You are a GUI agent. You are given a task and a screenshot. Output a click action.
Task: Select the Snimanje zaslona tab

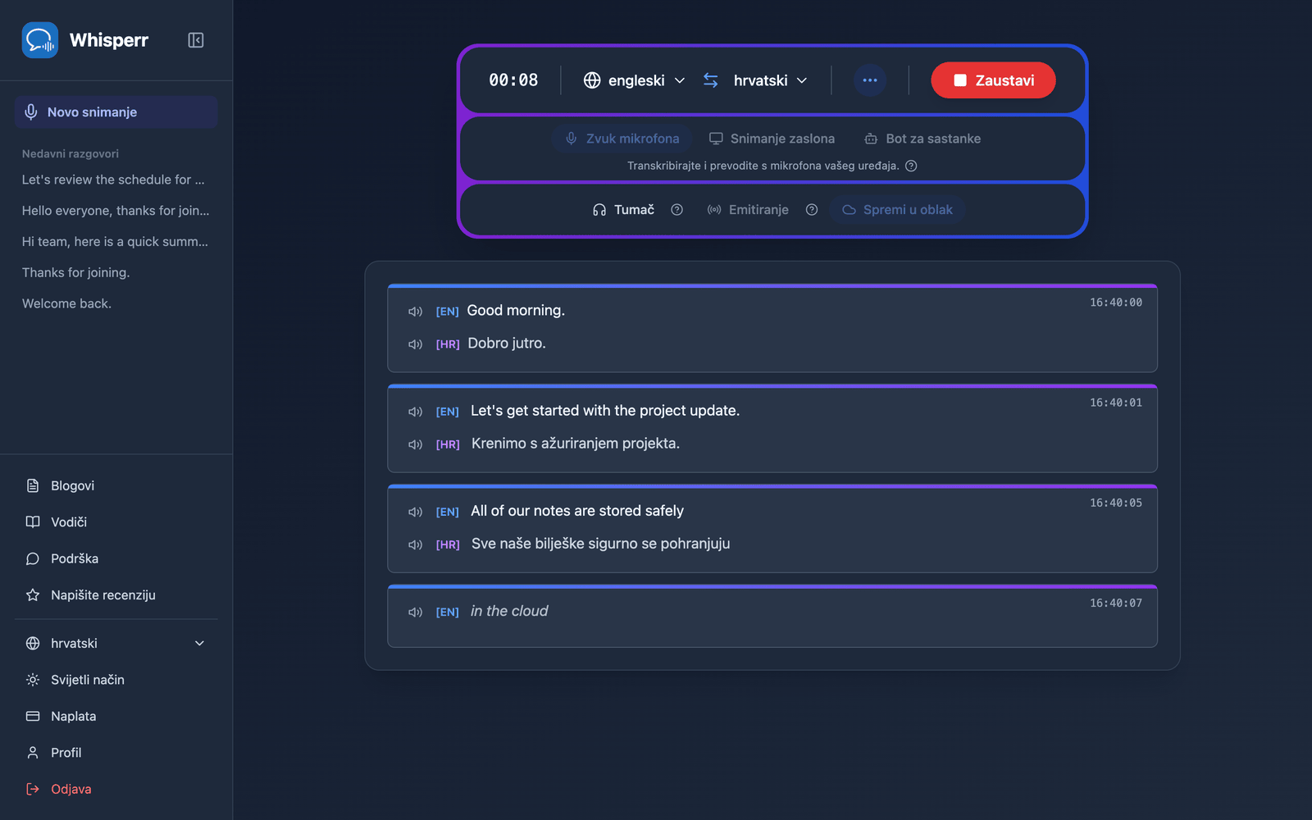tap(772, 139)
